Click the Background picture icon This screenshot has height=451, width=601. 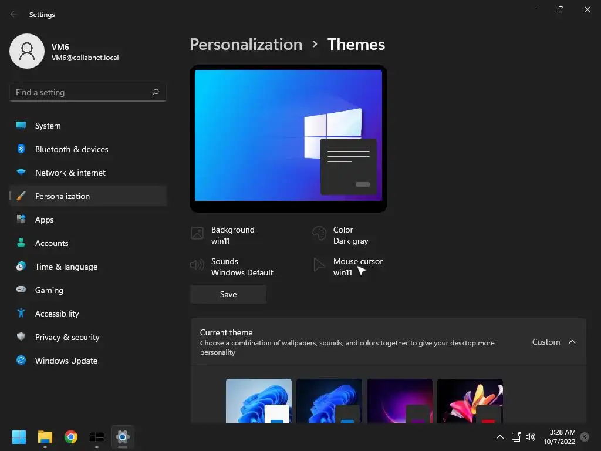tap(197, 233)
